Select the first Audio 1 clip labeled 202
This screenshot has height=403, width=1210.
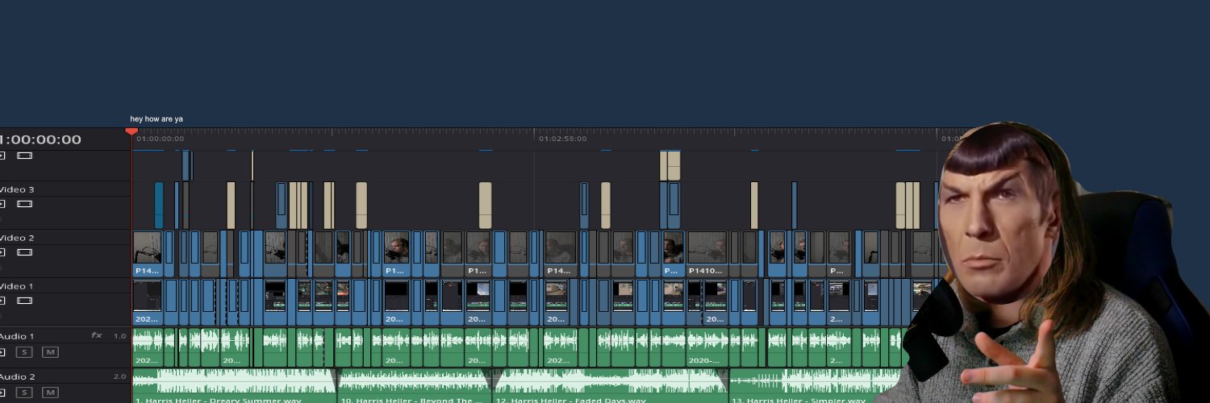click(148, 347)
